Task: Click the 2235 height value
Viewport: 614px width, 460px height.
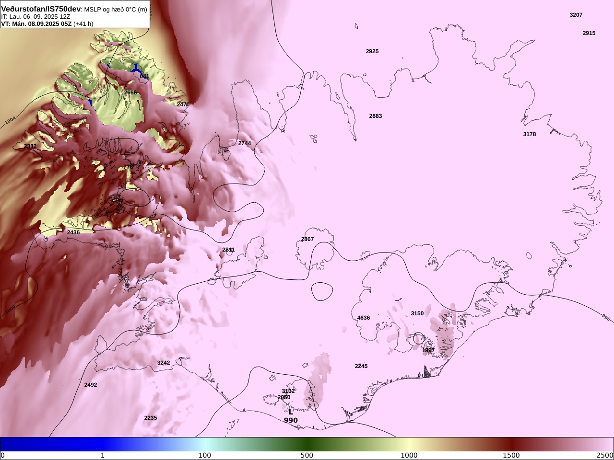Action: pos(151,418)
